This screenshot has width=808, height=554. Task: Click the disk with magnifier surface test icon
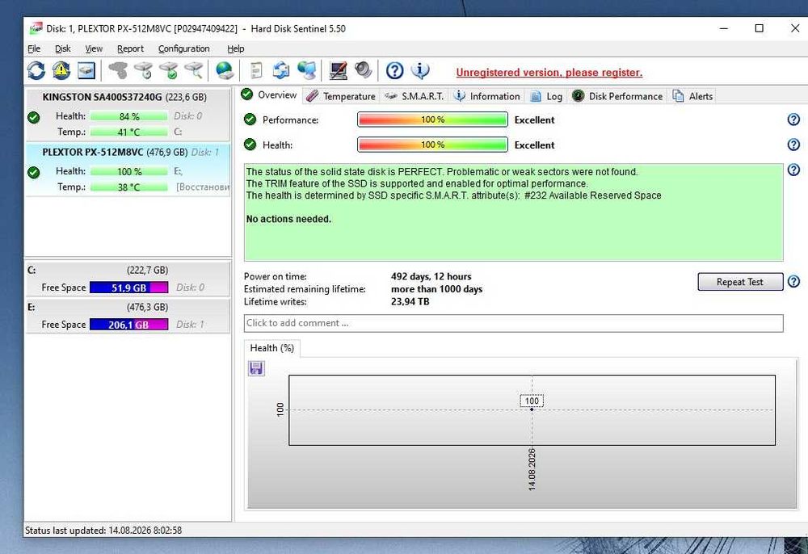194,70
